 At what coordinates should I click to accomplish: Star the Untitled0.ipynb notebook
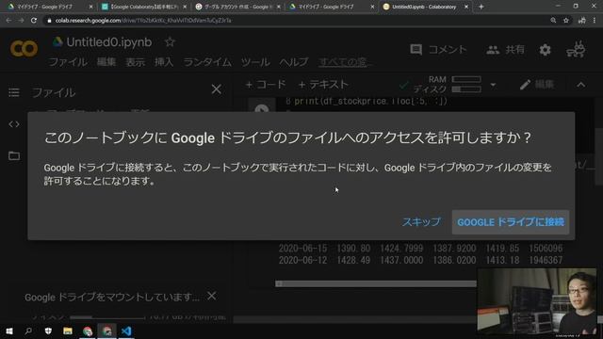click(x=170, y=41)
